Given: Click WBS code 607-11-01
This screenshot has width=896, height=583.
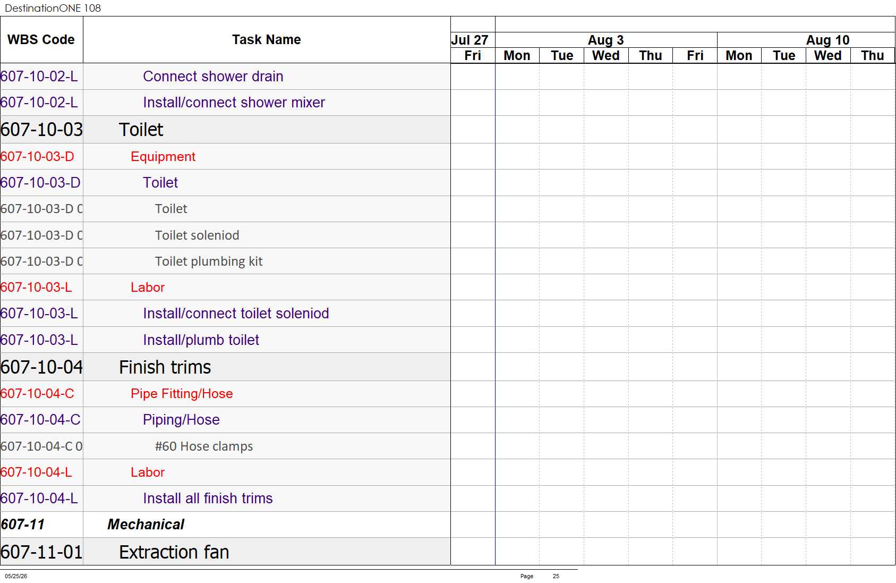Looking at the screenshot, I should 41,552.
